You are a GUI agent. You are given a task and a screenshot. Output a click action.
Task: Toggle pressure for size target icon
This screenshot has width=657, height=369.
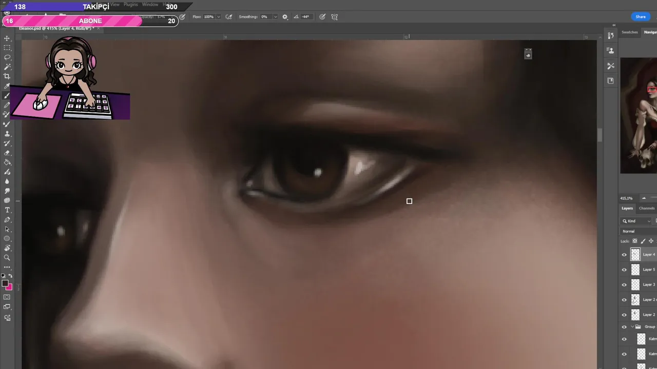pos(322,17)
